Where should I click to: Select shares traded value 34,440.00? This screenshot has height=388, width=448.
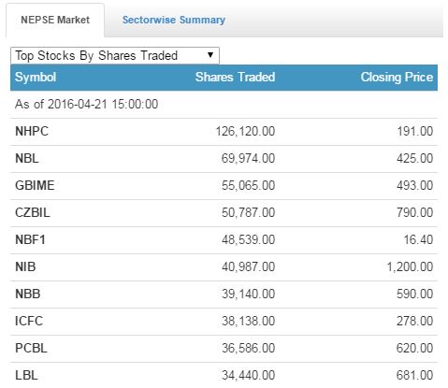coord(248,375)
